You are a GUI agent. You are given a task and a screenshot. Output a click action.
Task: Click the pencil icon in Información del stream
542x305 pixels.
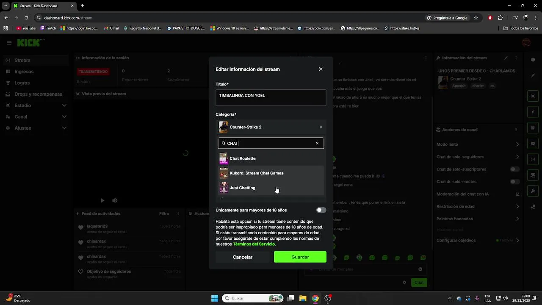pos(506,58)
